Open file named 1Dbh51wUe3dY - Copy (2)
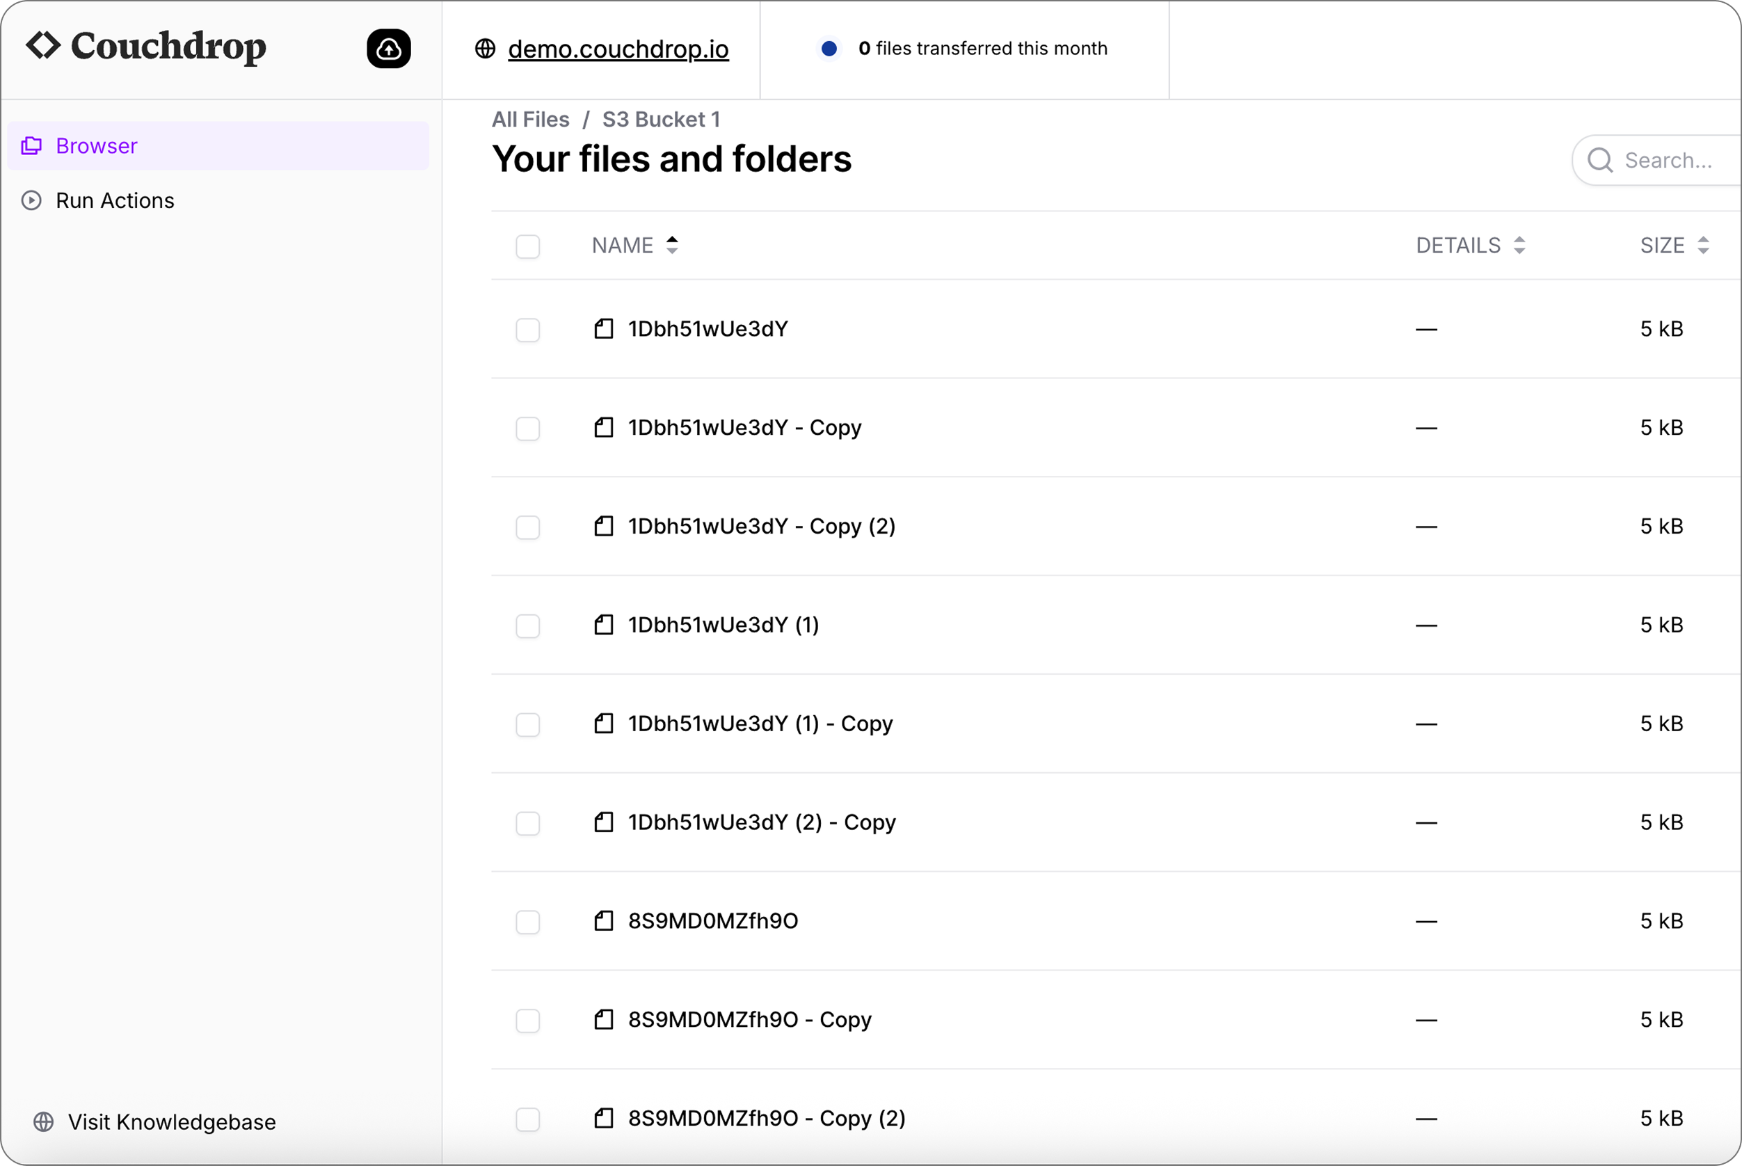Image resolution: width=1742 pixels, height=1166 pixels. pos(761,527)
